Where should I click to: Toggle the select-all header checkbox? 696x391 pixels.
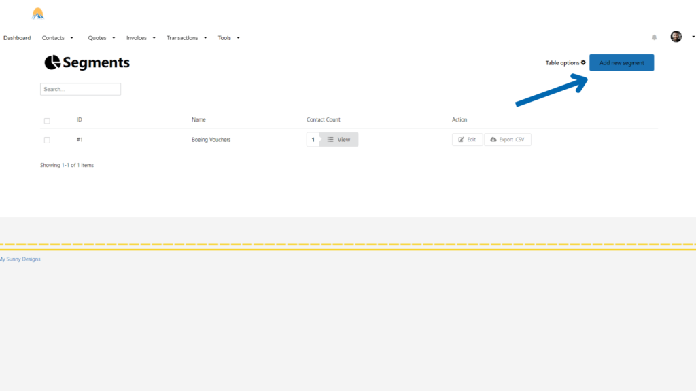click(x=47, y=121)
